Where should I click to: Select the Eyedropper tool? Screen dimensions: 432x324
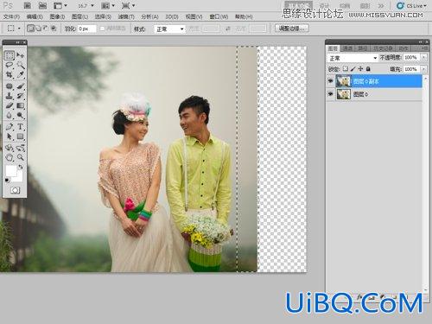coord(20,75)
